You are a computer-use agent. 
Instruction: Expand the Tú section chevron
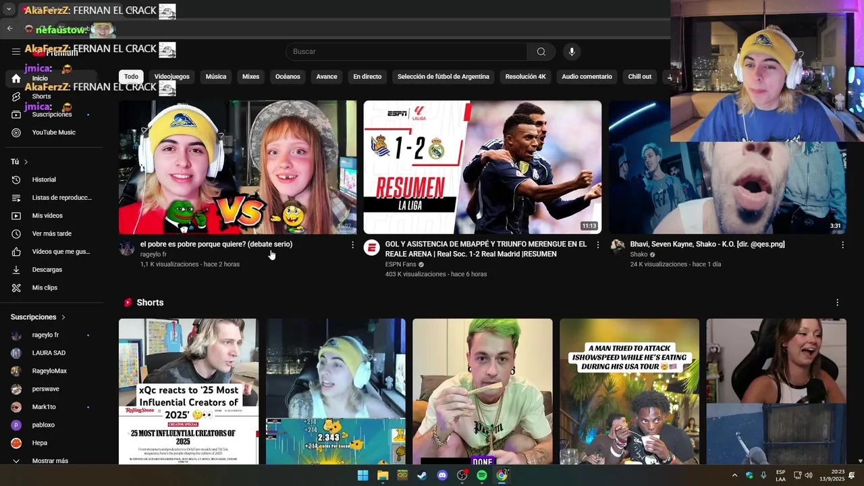(26, 162)
